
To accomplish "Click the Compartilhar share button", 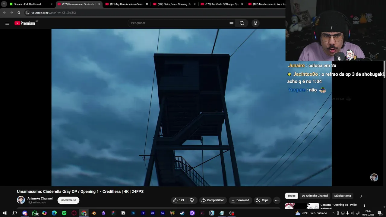I will pos(213,200).
